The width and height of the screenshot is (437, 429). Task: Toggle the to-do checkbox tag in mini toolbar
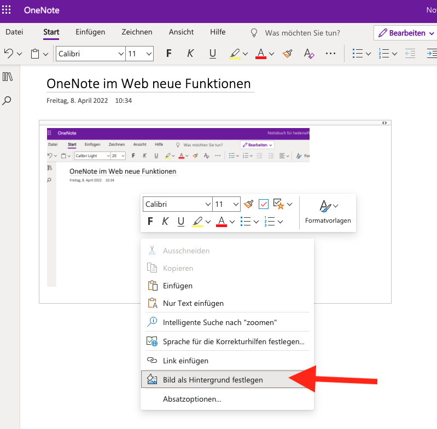(x=264, y=204)
